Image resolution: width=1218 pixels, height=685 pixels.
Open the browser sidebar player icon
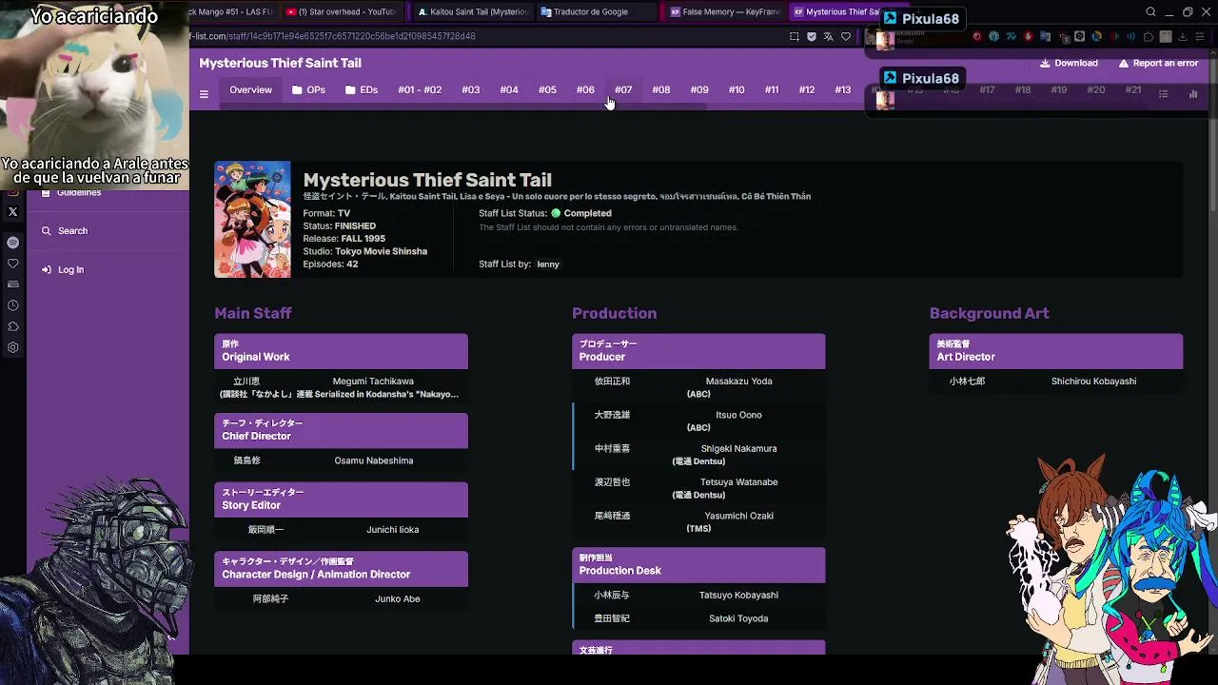13,243
